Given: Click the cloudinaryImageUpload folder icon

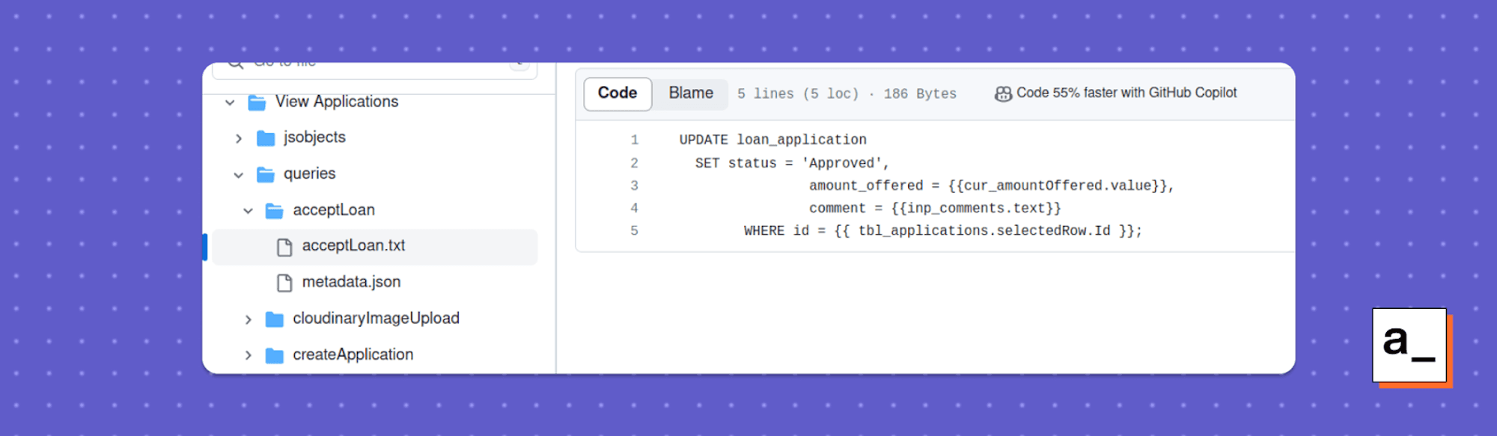Looking at the screenshot, I should (x=275, y=319).
